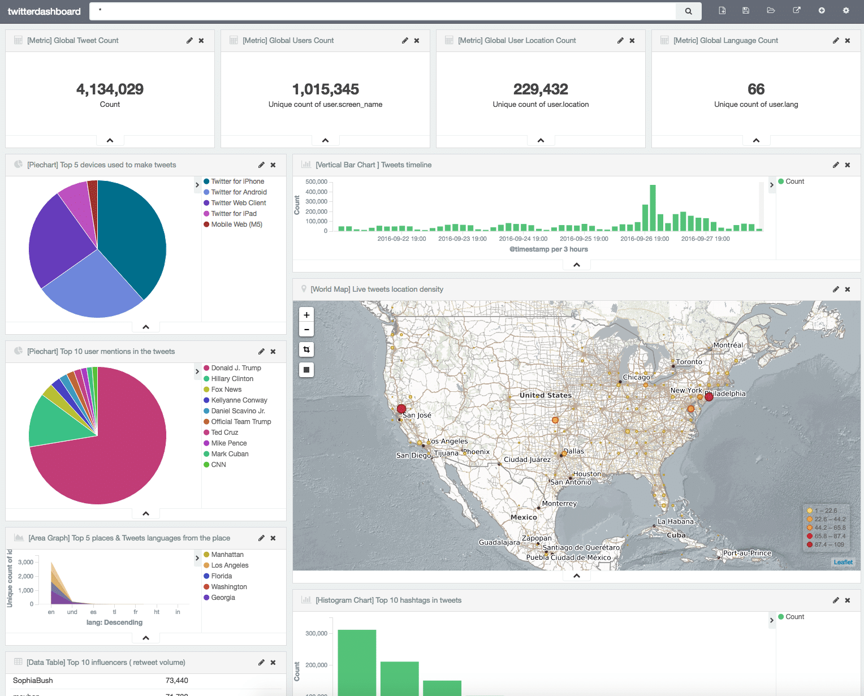Toggle the spy caret under devices piechart
Screen dimensions: 864x696
(146, 327)
